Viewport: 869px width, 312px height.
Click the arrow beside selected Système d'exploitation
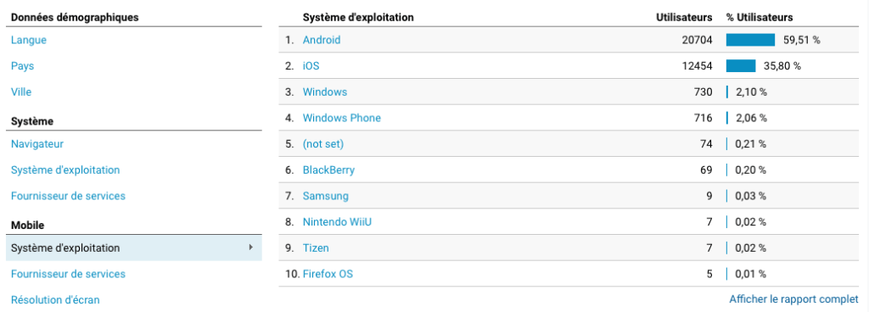point(251,248)
